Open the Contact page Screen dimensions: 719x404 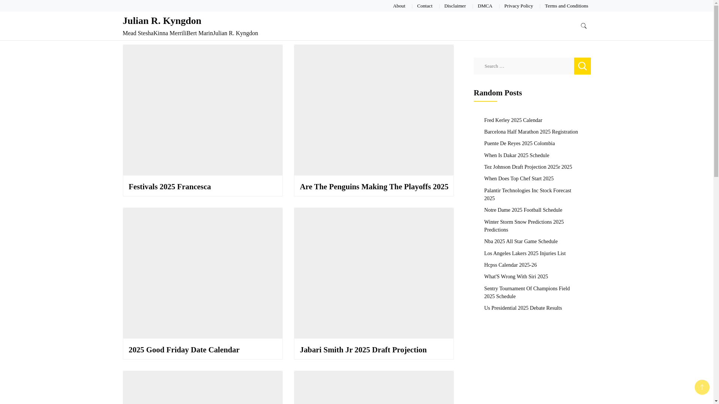[x=425, y=6]
